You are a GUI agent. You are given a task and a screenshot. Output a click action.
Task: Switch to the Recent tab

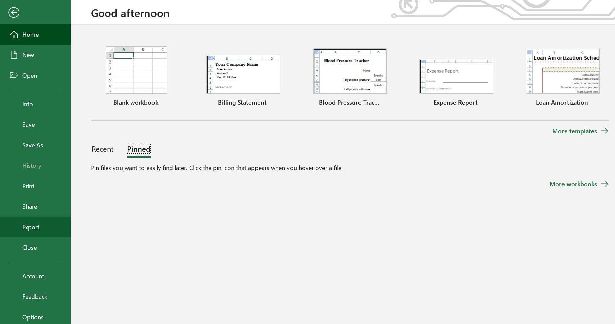click(x=102, y=149)
